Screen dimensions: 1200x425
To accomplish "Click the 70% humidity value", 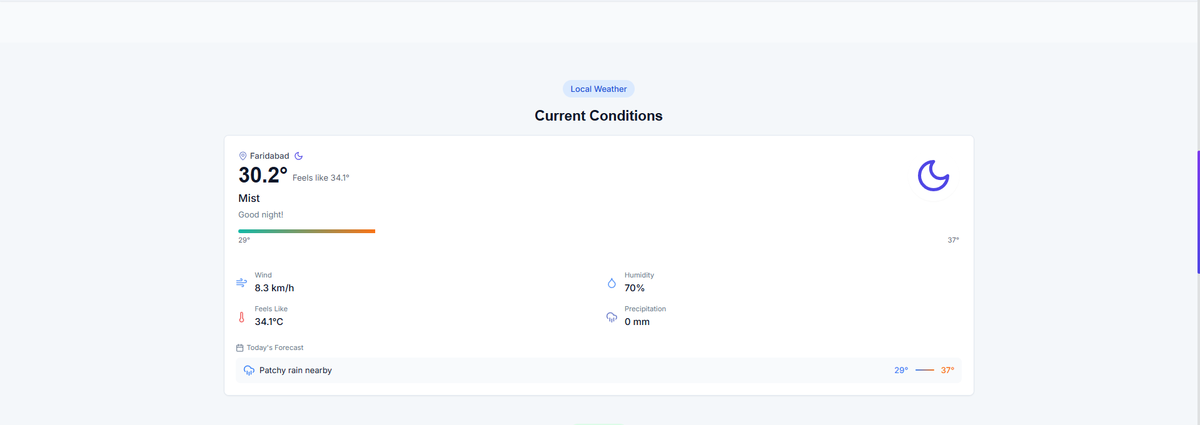I will click(x=634, y=288).
